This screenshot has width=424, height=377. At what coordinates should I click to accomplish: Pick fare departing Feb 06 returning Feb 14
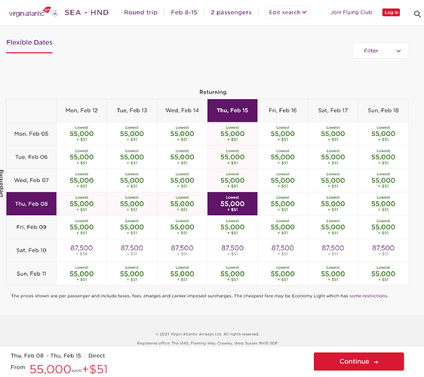[182, 157]
